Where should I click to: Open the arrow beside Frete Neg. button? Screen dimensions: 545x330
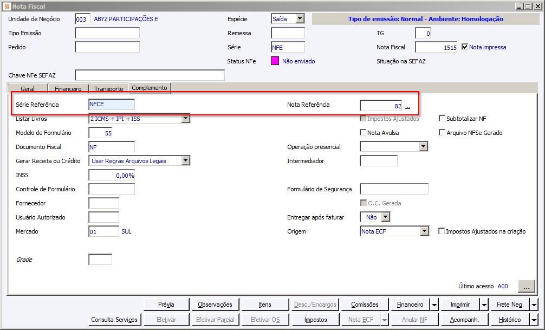(534, 305)
